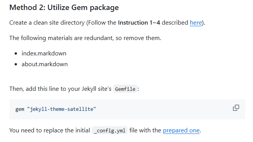253x142 pixels.
Task: Click the "You need to replace the initial" text
Action: [x=50, y=130]
